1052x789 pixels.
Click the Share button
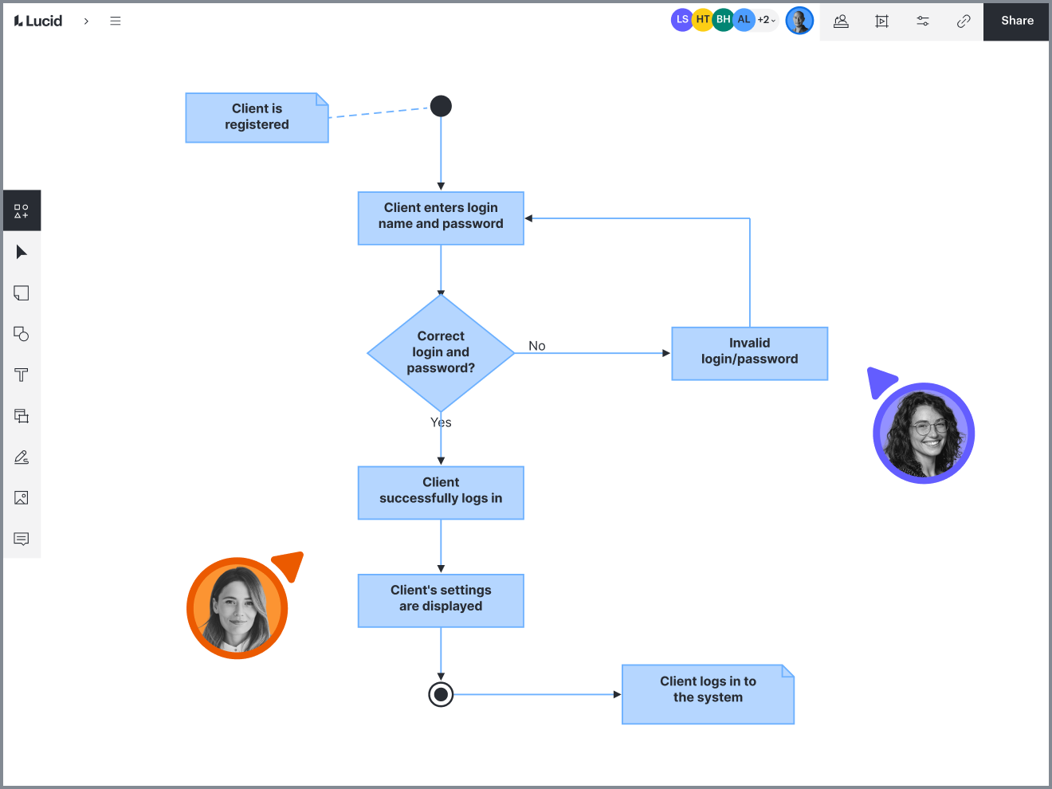tap(1017, 21)
